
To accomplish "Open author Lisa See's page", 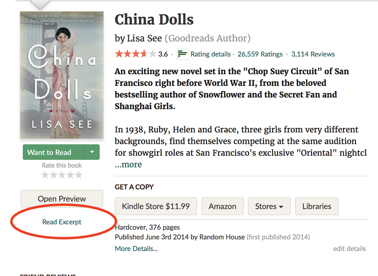I will click(x=144, y=38).
